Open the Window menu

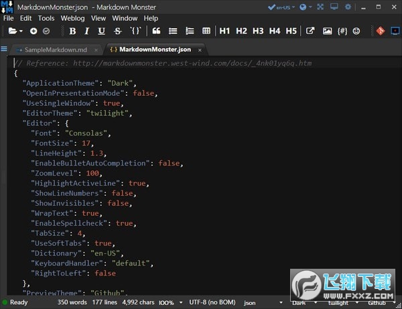pyautogui.click(x=125, y=18)
